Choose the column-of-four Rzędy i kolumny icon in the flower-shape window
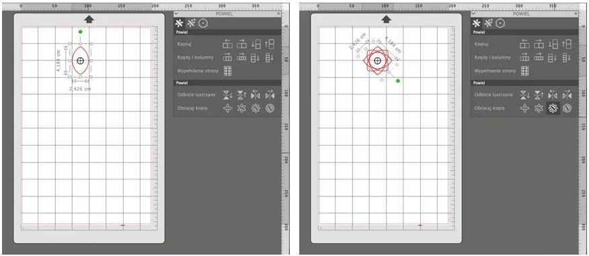 click(x=567, y=57)
